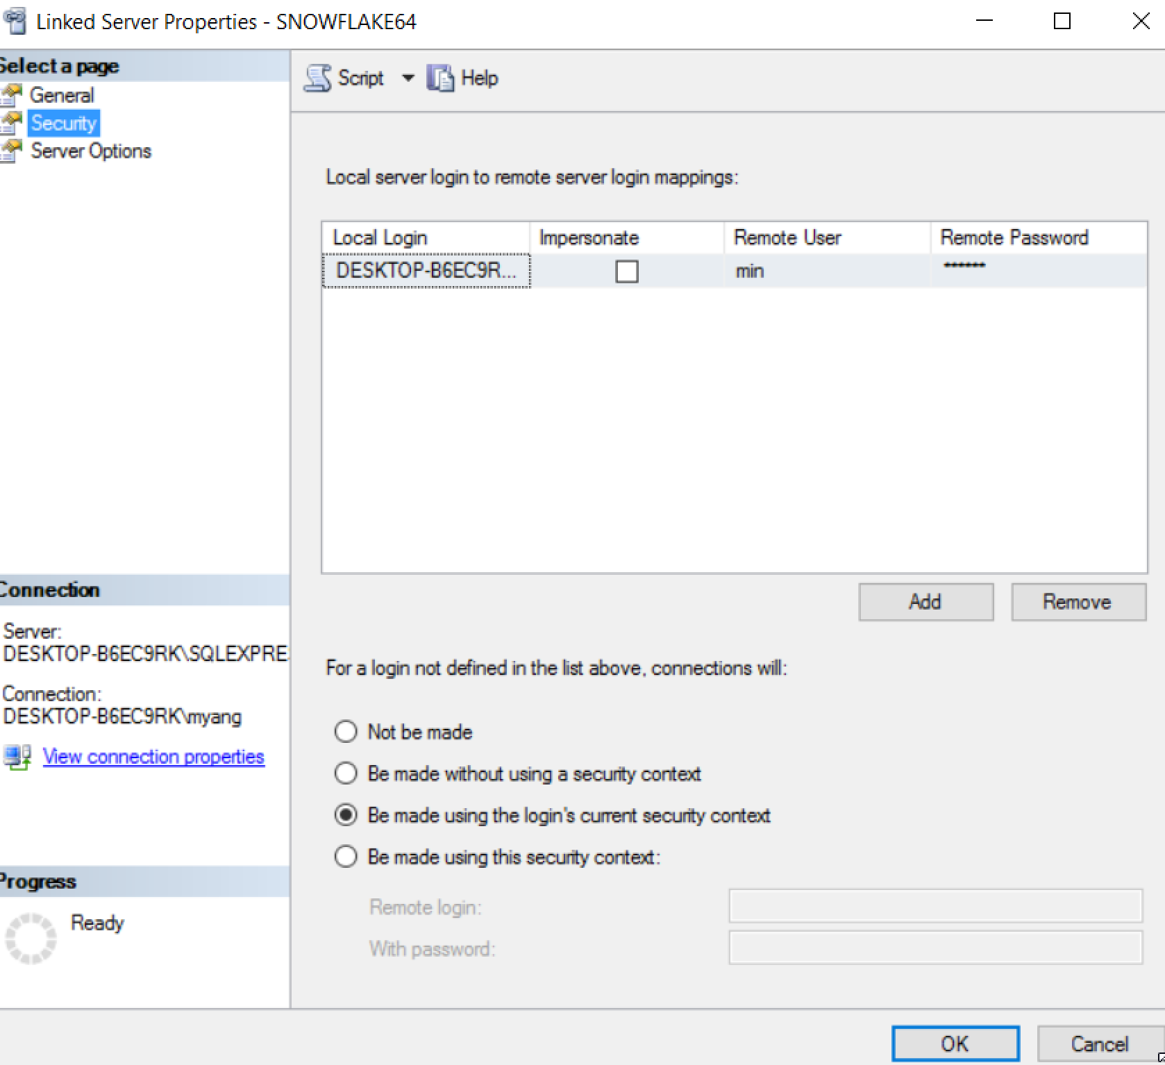Open the Server Options page

coord(90,151)
